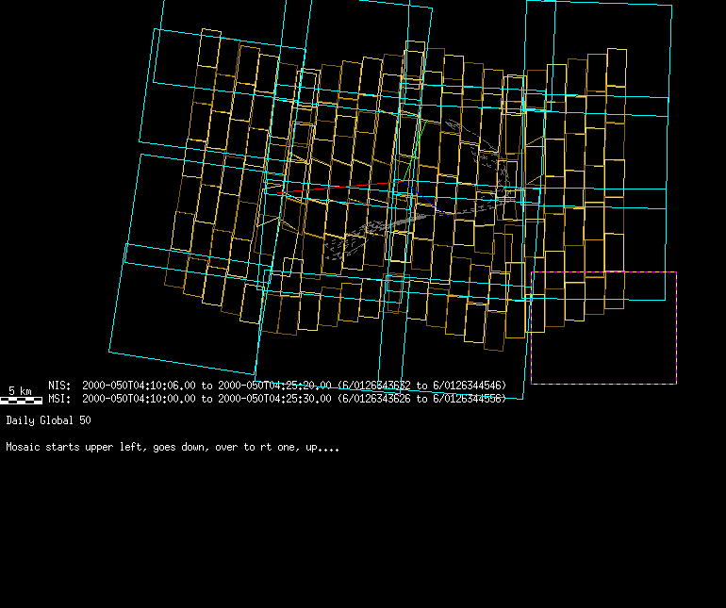Viewport: 726px width, 608px height.
Task: Select the MSI row label
Action: click(x=59, y=399)
